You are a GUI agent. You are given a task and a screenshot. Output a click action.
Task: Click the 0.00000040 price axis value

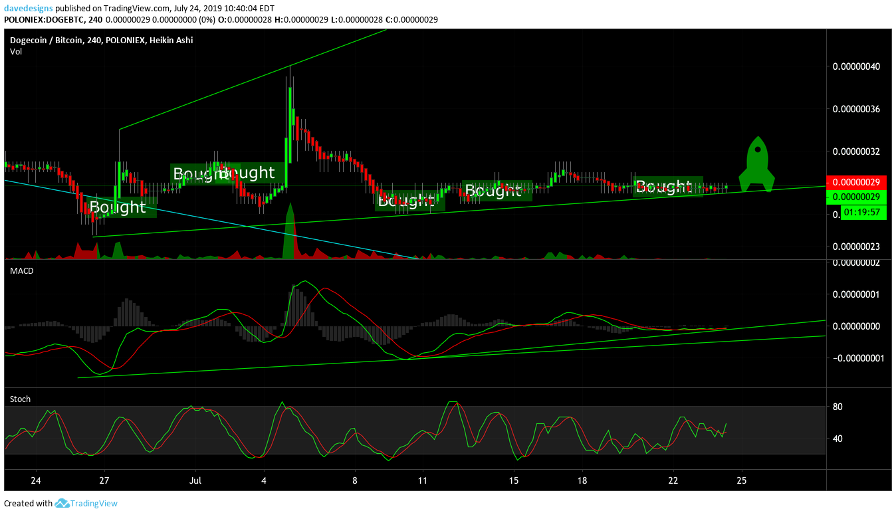856,66
